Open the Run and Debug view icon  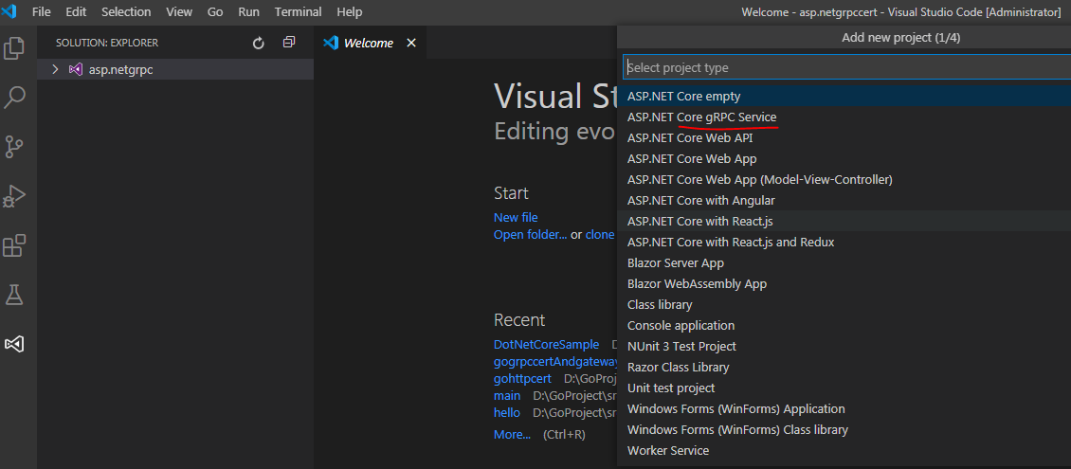pos(14,197)
